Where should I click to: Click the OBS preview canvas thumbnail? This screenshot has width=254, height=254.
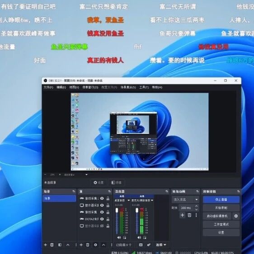tap(140, 132)
